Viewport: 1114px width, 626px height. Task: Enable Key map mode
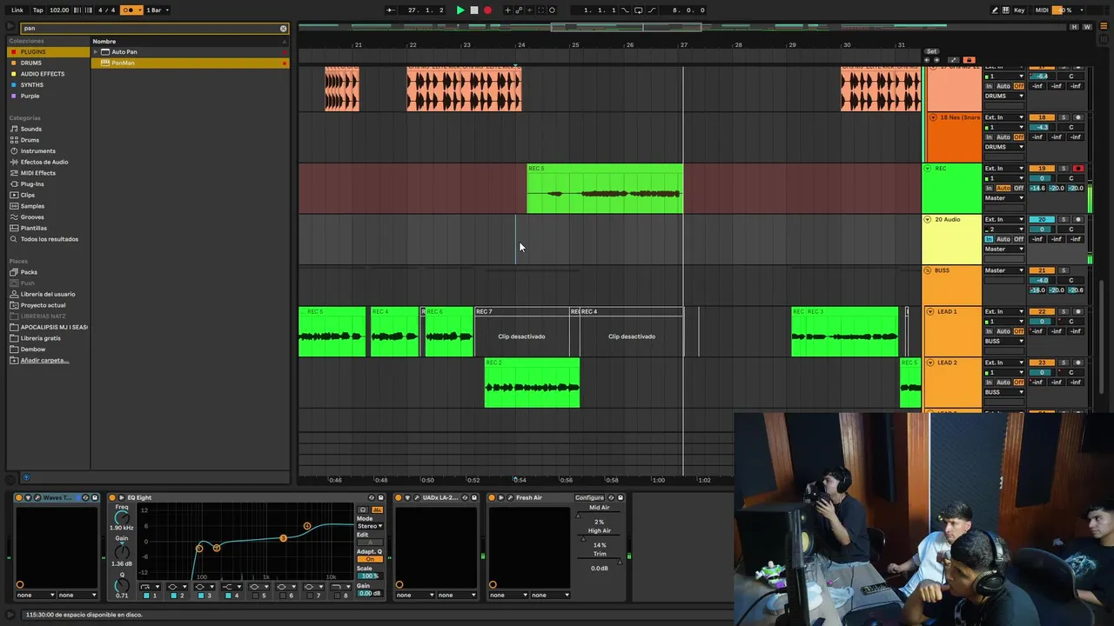(1019, 10)
